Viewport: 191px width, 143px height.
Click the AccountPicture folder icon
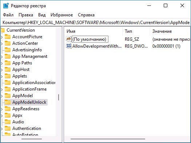[8, 37]
